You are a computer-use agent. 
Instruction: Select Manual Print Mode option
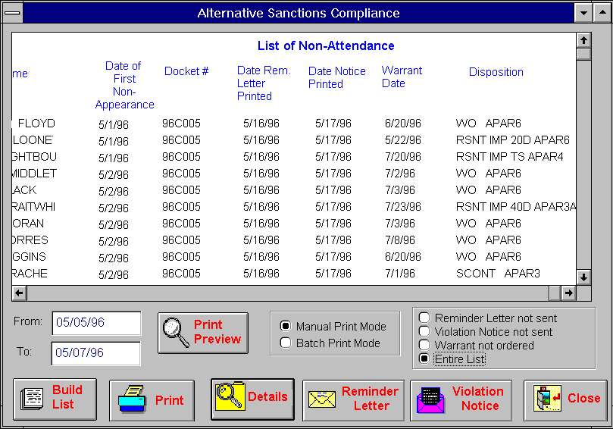(x=286, y=327)
